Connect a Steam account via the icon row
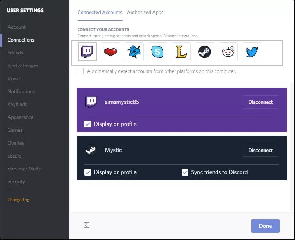Viewport: 295px width, 240px height. [205, 52]
